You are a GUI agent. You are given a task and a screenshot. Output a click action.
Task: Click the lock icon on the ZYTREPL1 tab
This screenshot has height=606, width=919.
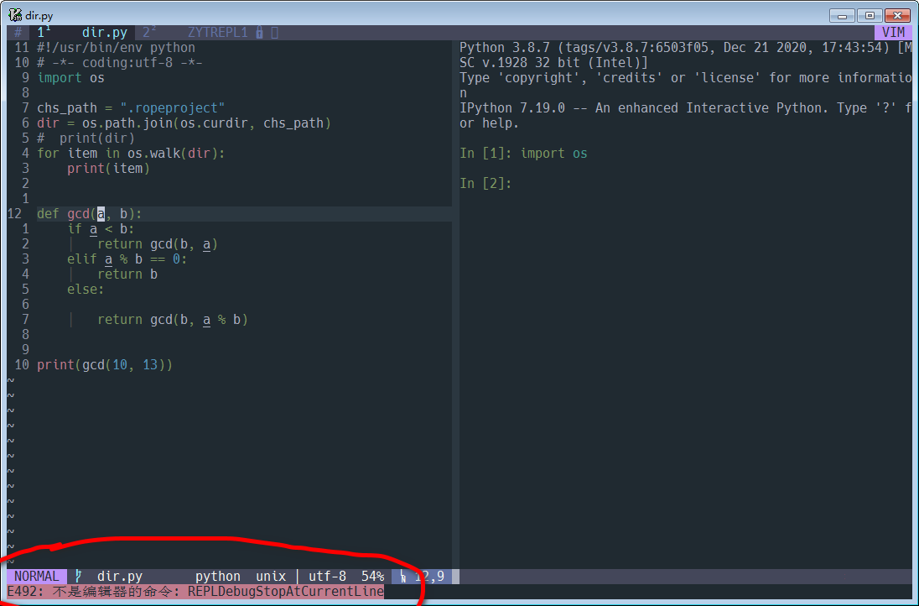[258, 31]
